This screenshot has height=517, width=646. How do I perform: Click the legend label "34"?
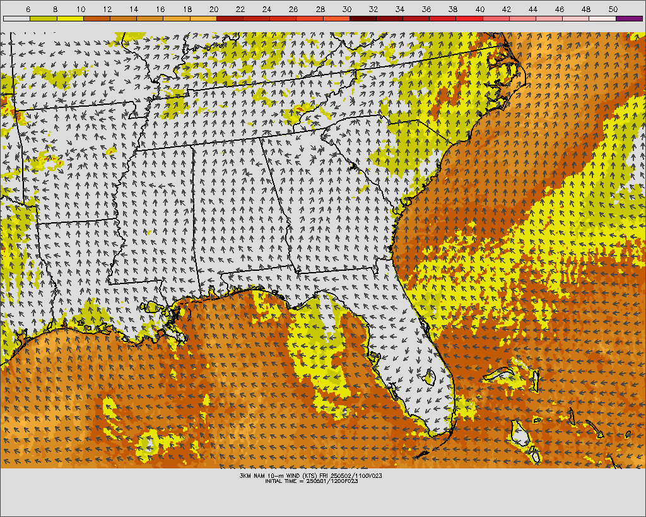pyautogui.click(x=399, y=9)
